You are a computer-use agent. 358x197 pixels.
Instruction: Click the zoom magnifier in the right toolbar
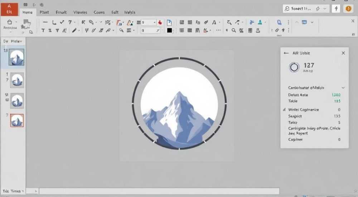pyautogui.click(x=233, y=30)
